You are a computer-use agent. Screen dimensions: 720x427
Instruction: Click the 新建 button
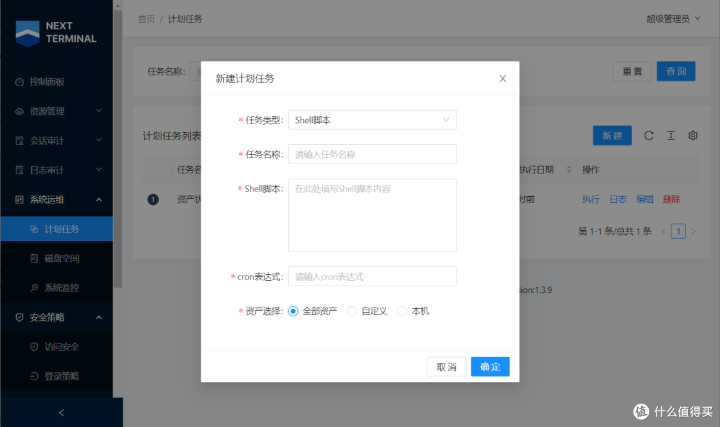[612, 135]
